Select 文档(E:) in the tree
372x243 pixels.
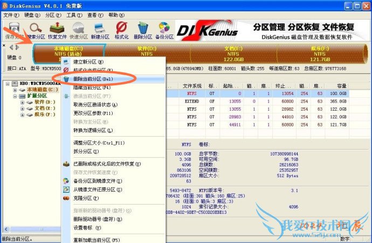[x=45, y=108]
